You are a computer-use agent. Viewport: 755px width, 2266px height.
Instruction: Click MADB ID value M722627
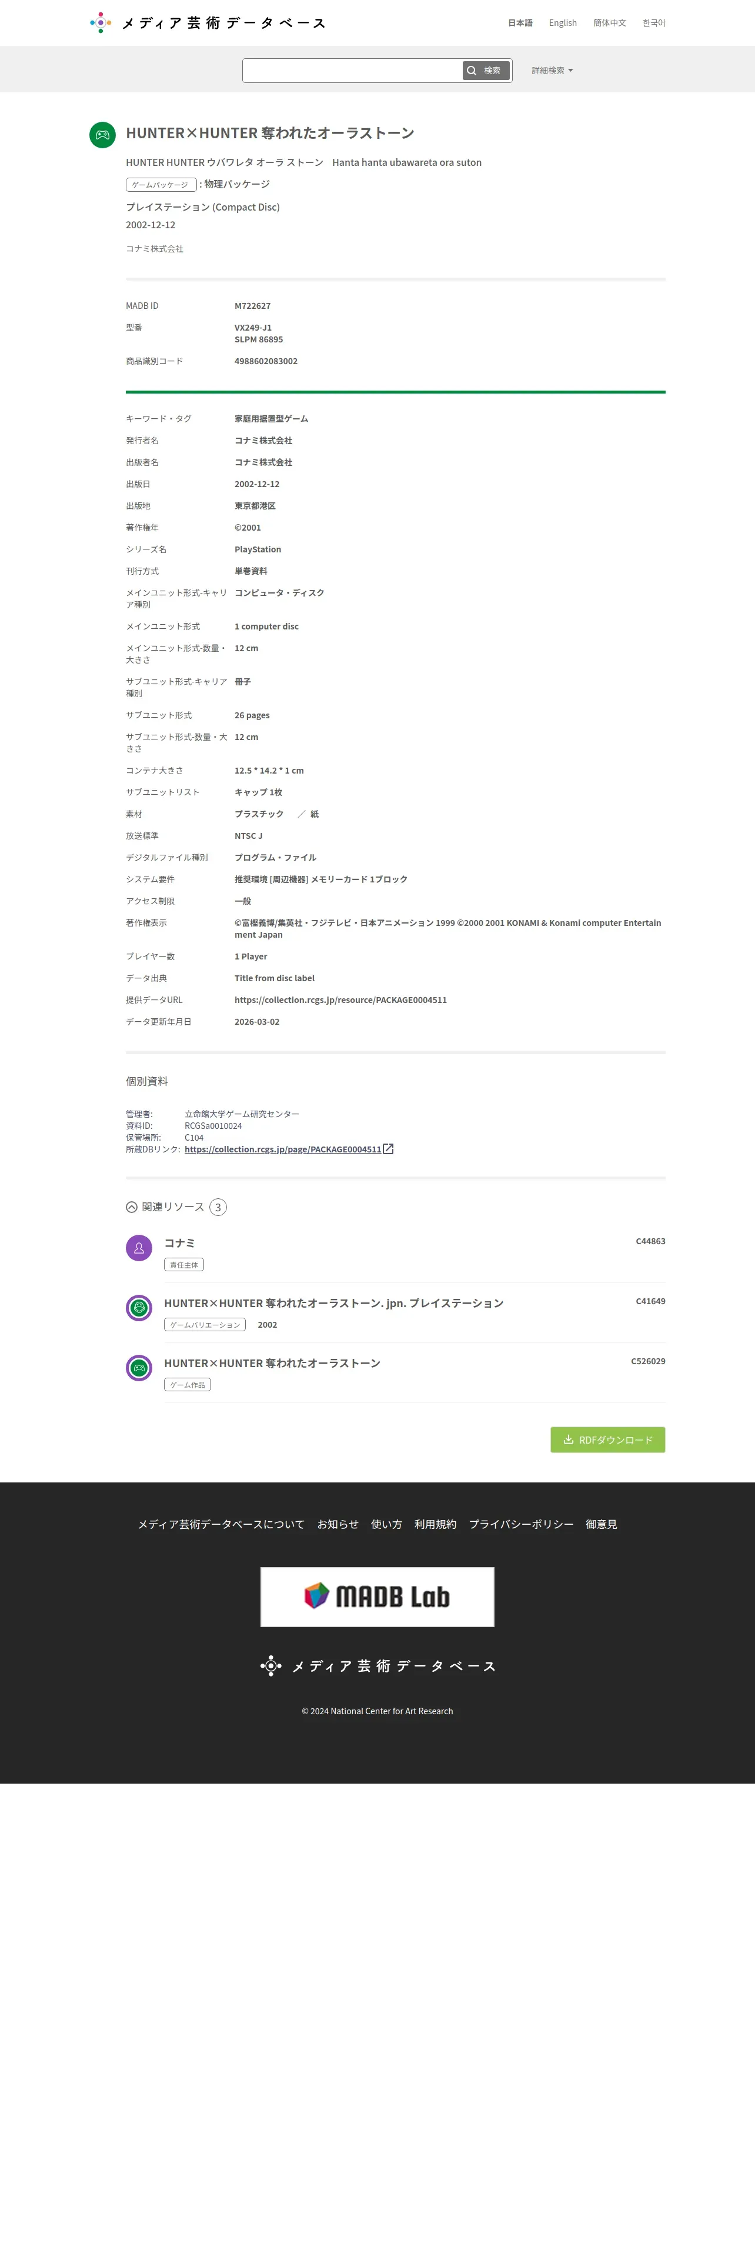(252, 306)
